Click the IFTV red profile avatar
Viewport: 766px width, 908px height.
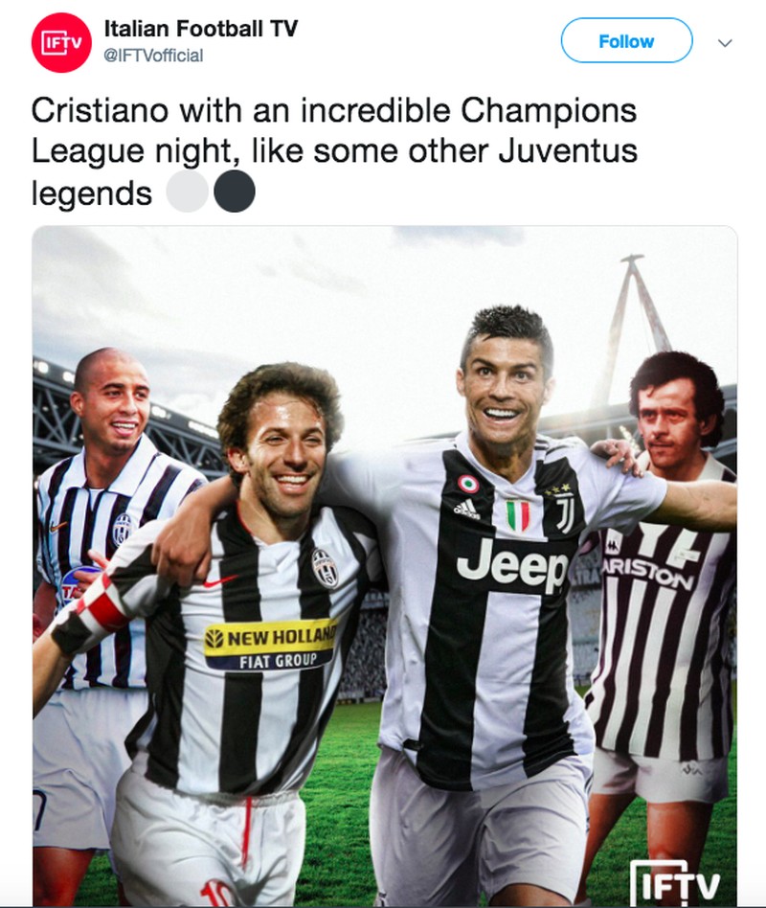pyautogui.click(x=61, y=42)
